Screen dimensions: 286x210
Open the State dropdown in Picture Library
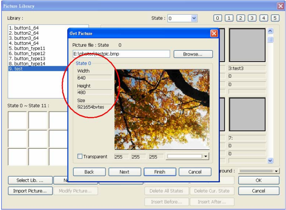[x=194, y=18]
